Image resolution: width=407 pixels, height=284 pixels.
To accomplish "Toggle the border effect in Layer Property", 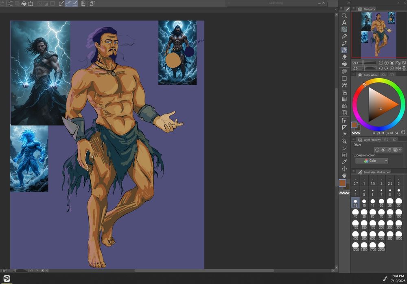I will tap(377, 150).
